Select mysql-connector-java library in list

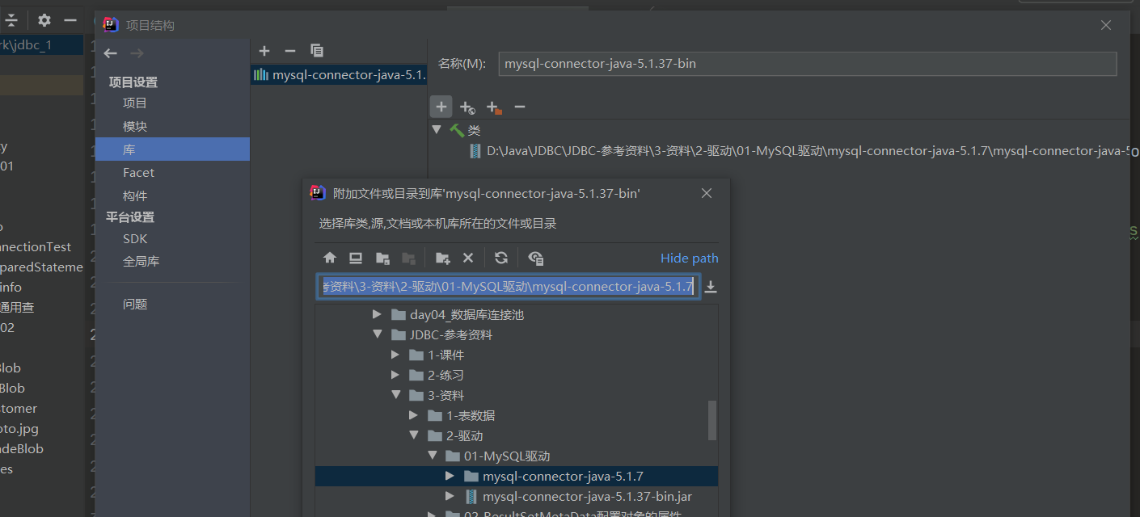(339, 74)
